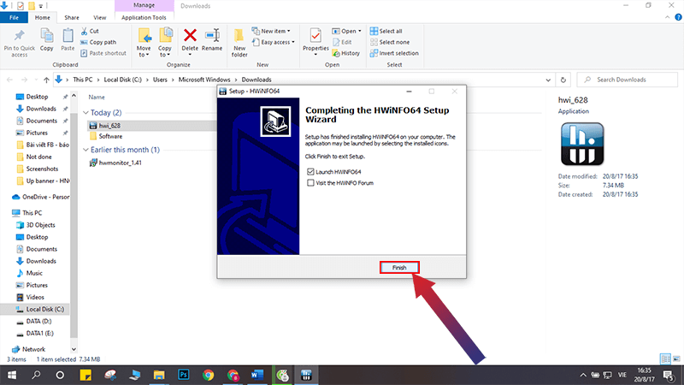Collapse Earlier this month (1) group
This screenshot has height=385, width=684.
85,150
